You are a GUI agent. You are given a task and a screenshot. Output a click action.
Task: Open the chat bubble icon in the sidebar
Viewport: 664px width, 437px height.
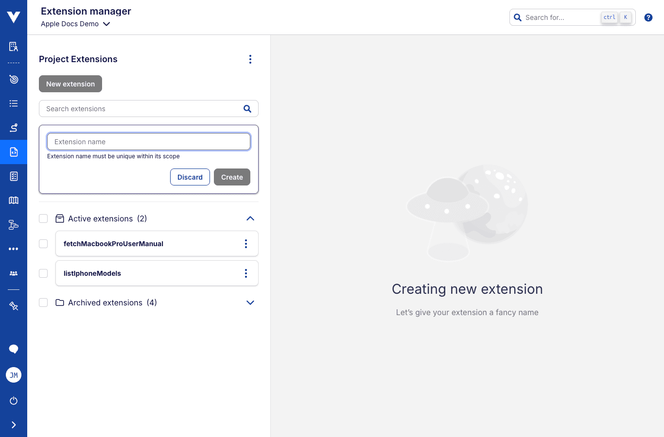click(x=13, y=349)
